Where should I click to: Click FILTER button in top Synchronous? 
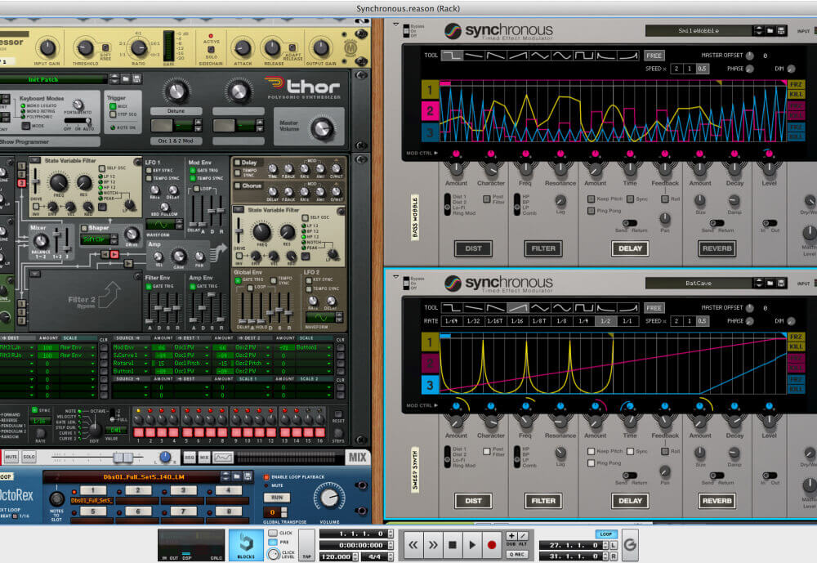tap(543, 248)
